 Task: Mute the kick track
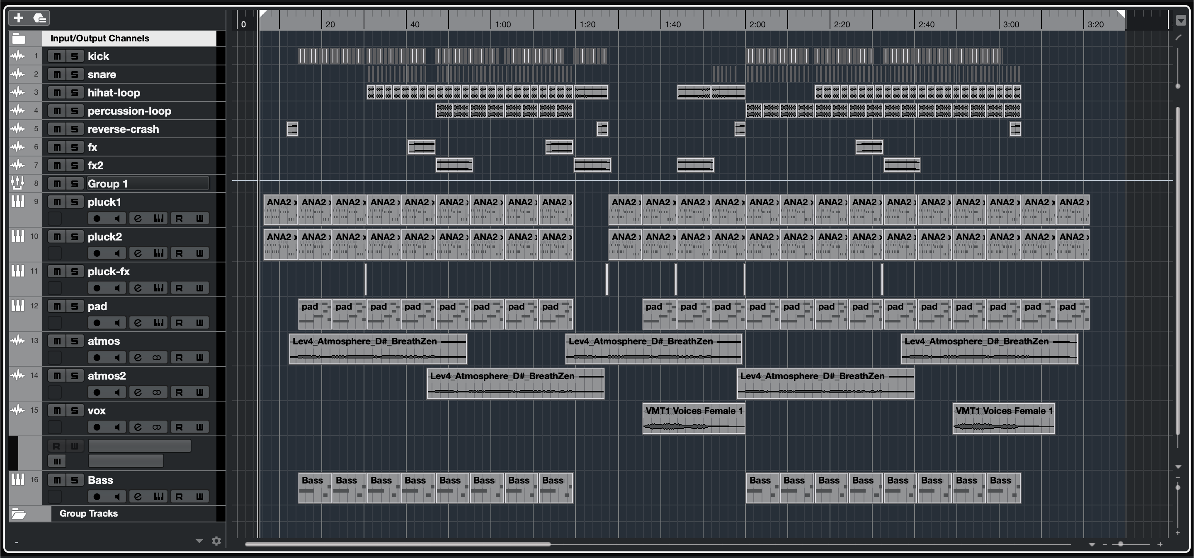pos(56,56)
